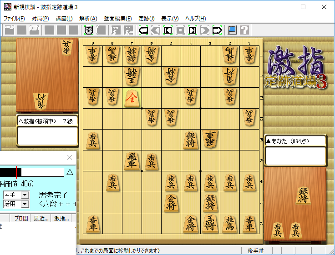This screenshot has height=255, width=335.
Task: Click the open folder toolbar icon
Action: [x=34, y=30]
